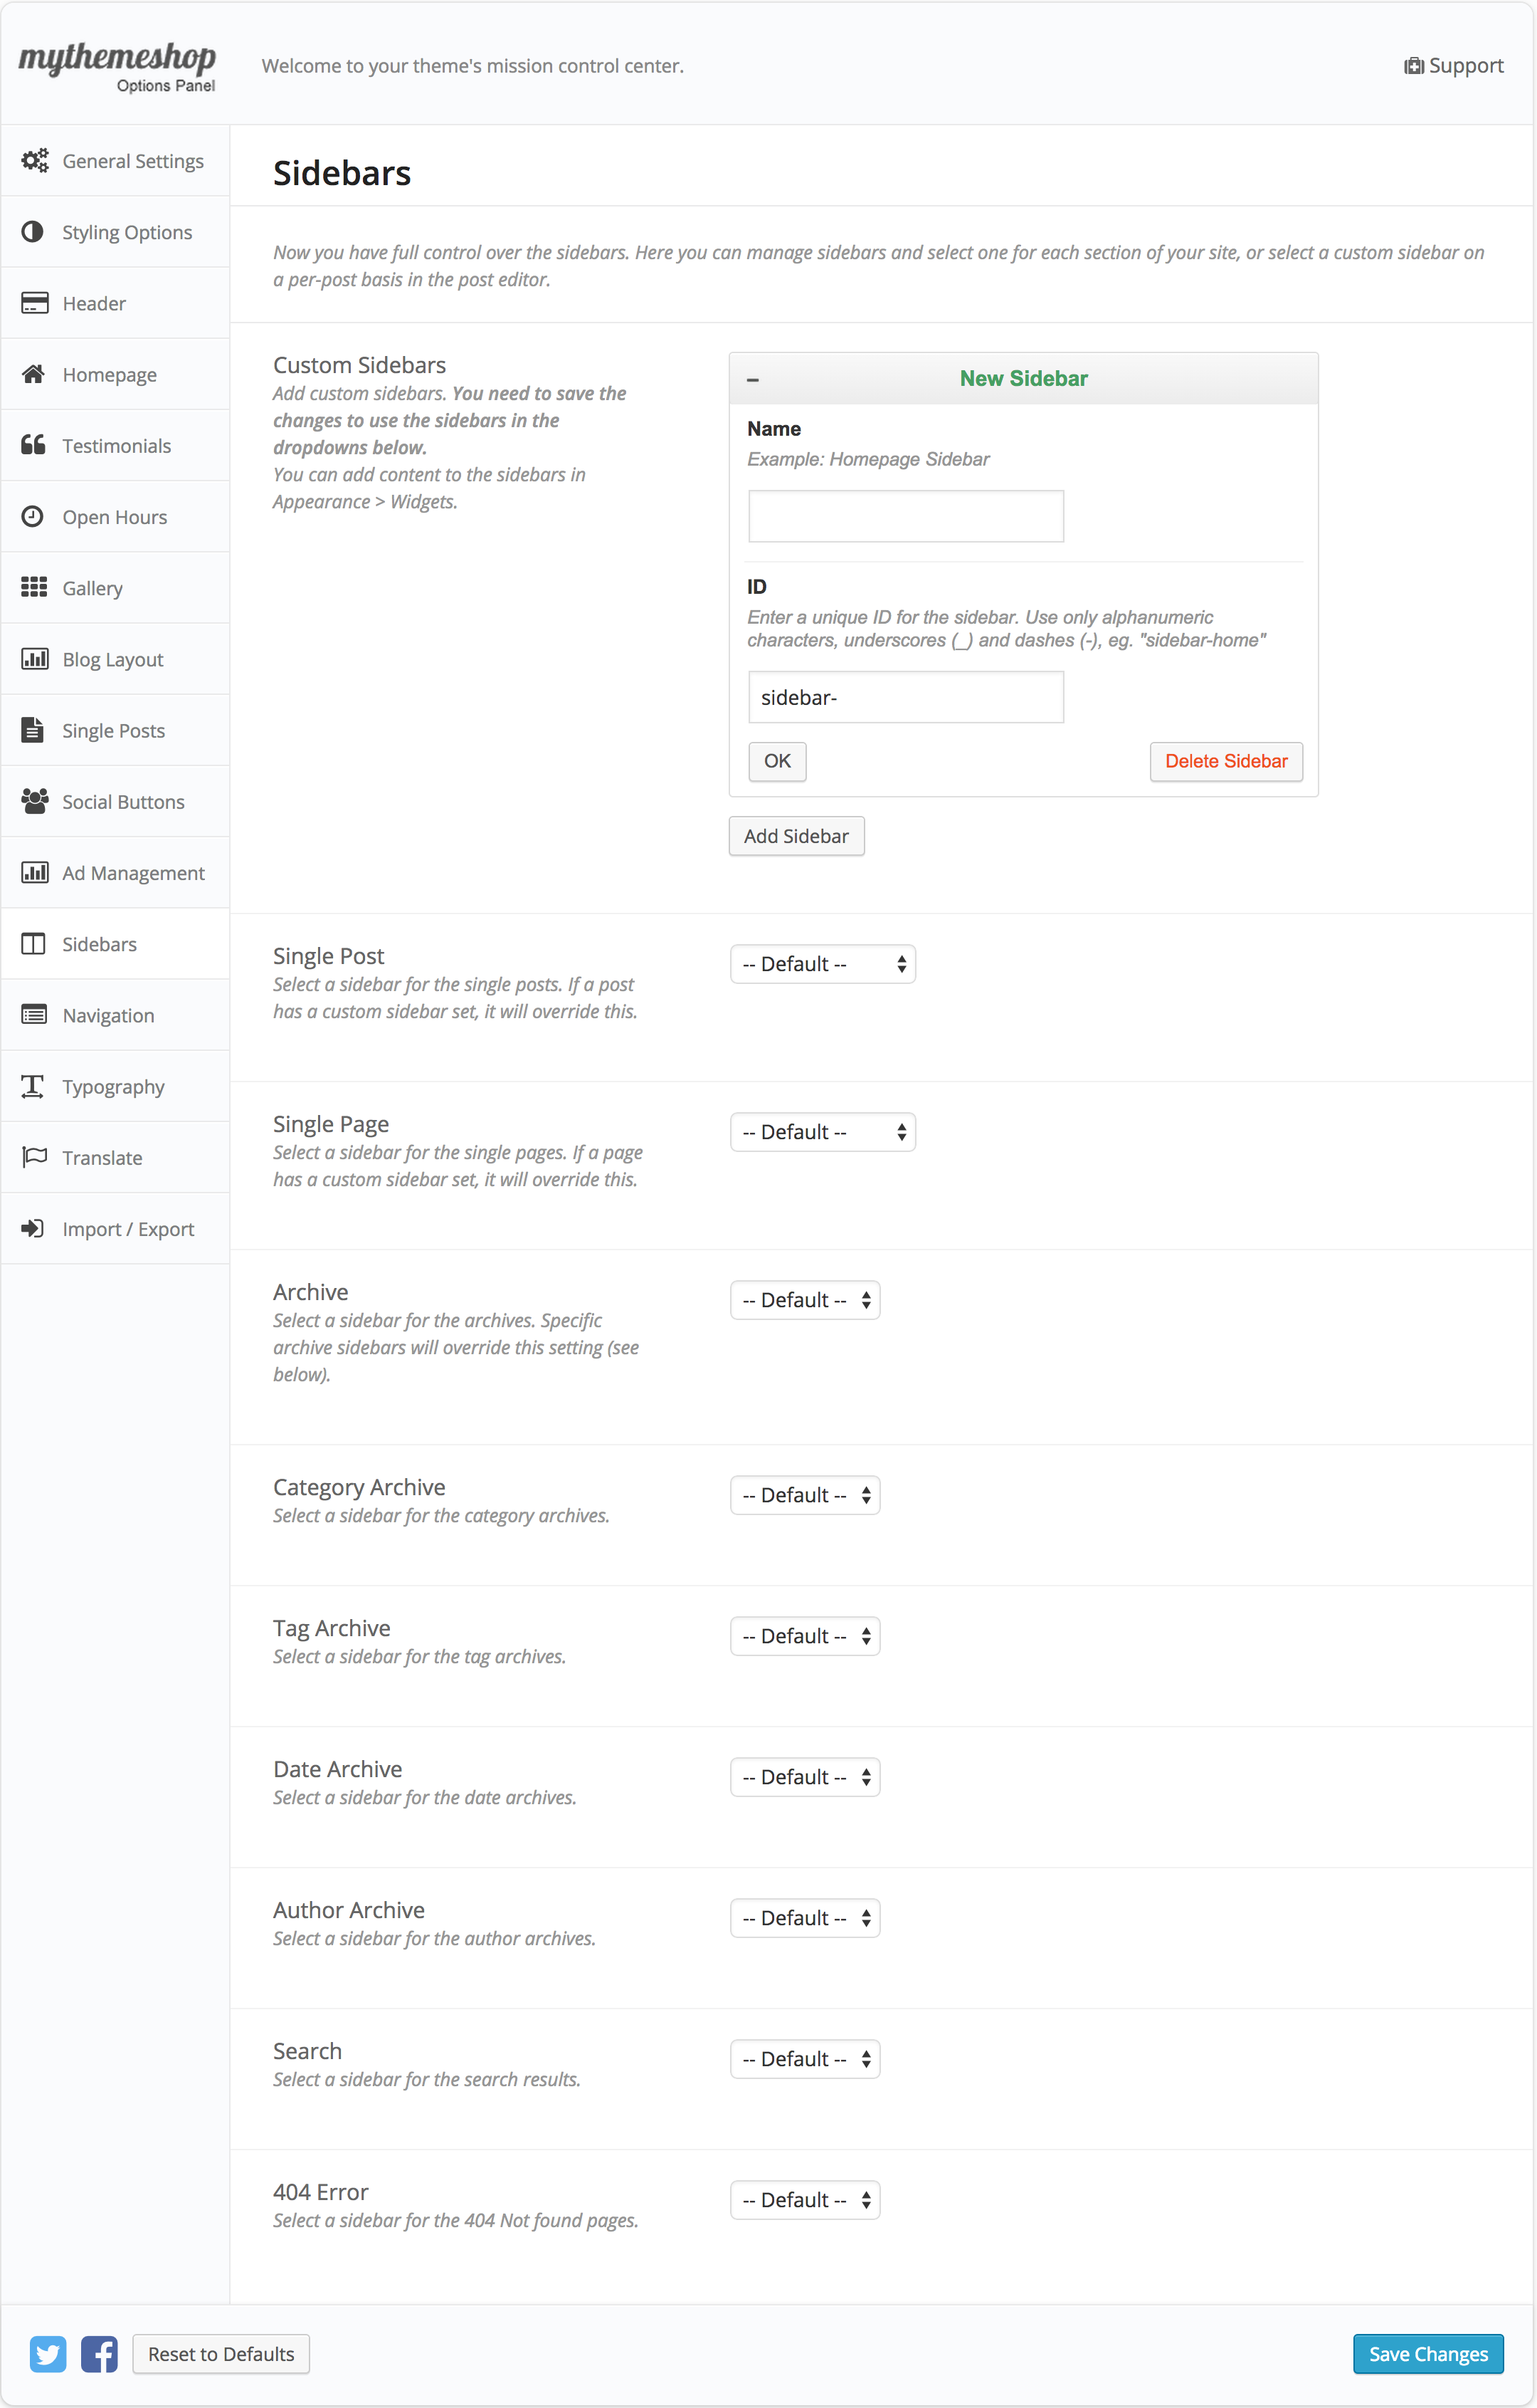Open the 404 Error sidebar dropdown
Viewport: 1537px width, 2408px height.
(x=805, y=2200)
